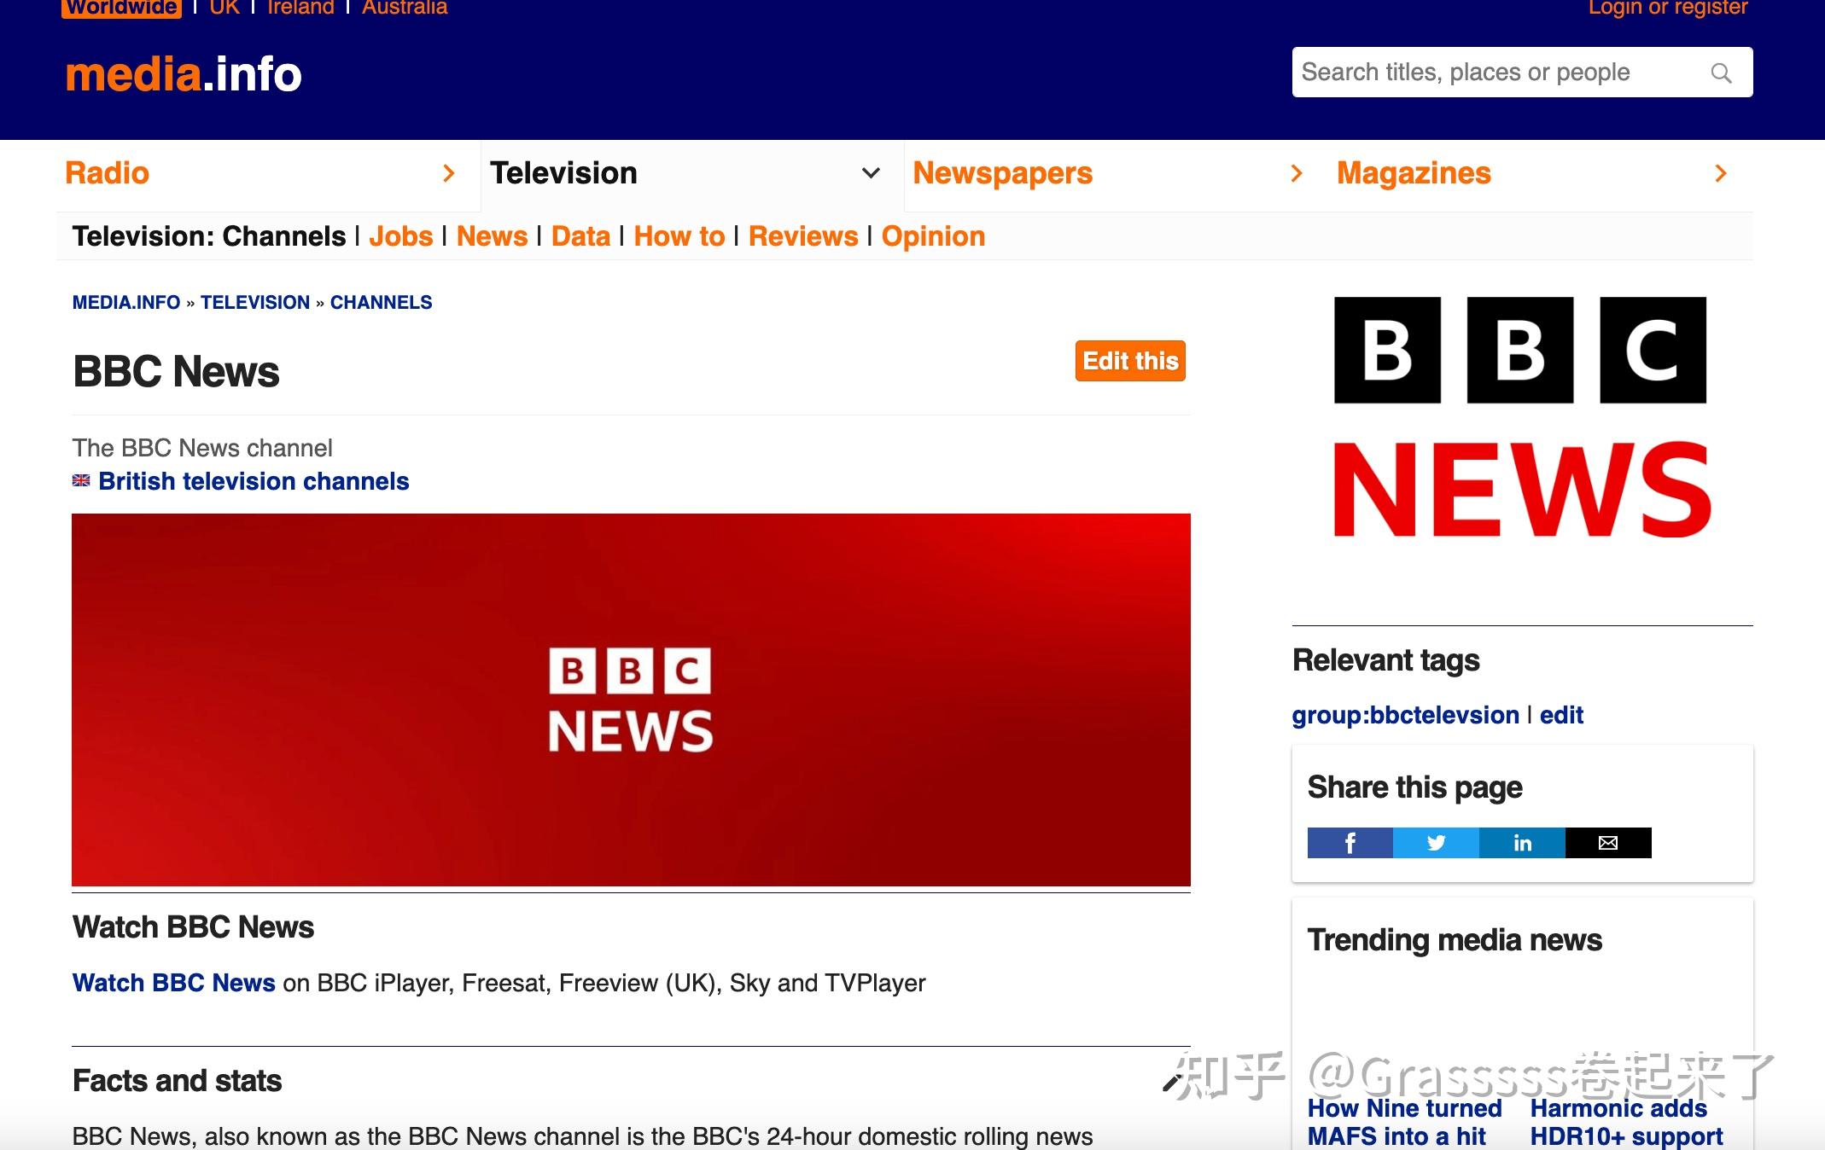Click the Login or register link
This screenshot has height=1150, width=1825.
[1671, 9]
